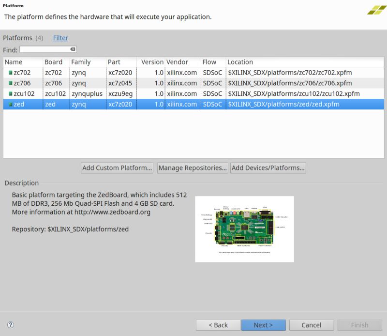The width and height of the screenshot is (387, 336).
Task: Click the zc706.xpfm location path
Action: (x=290, y=83)
